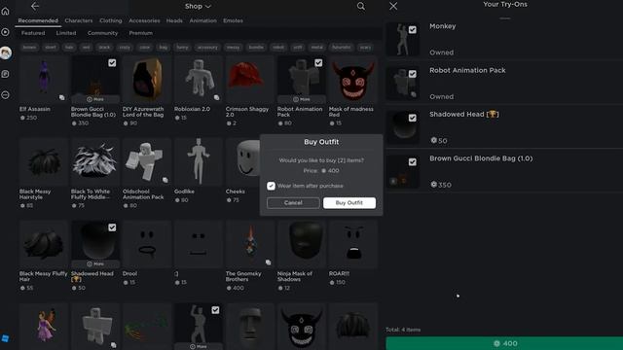Toggle Wear item after purchase
Image resolution: width=623 pixels, height=350 pixels.
click(x=271, y=186)
